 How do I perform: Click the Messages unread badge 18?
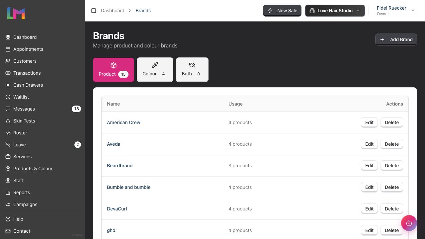tap(76, 109)
